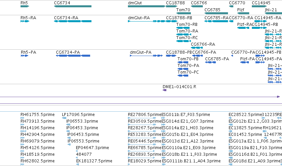Screen dimensions: 282x166
Task: Select the Rh5 gene feature
Action: coord(25,6)
